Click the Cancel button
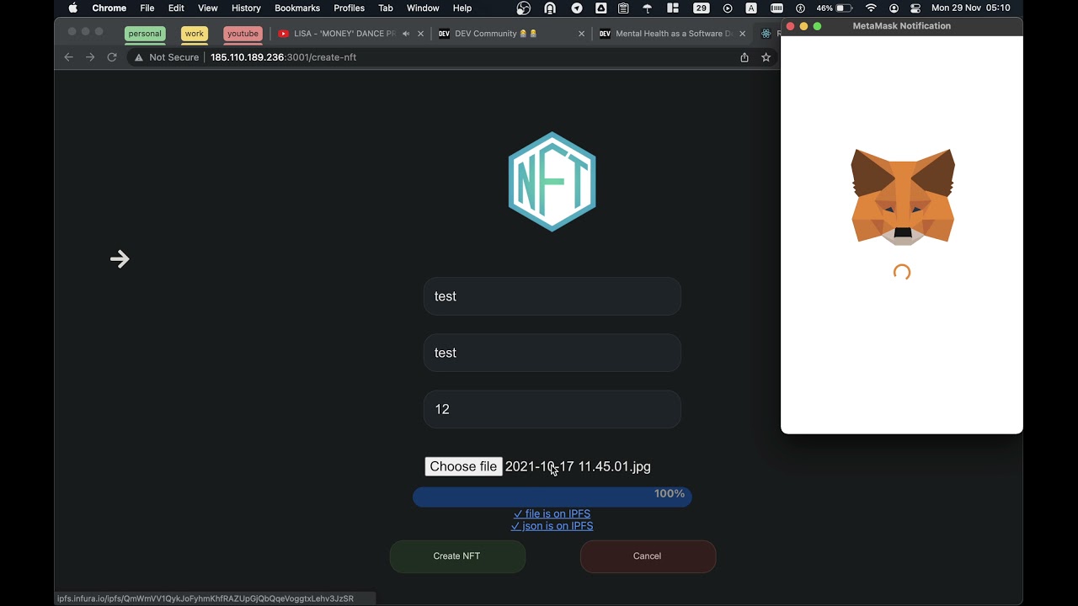1078x606 pixels. (x=648, y=556)
